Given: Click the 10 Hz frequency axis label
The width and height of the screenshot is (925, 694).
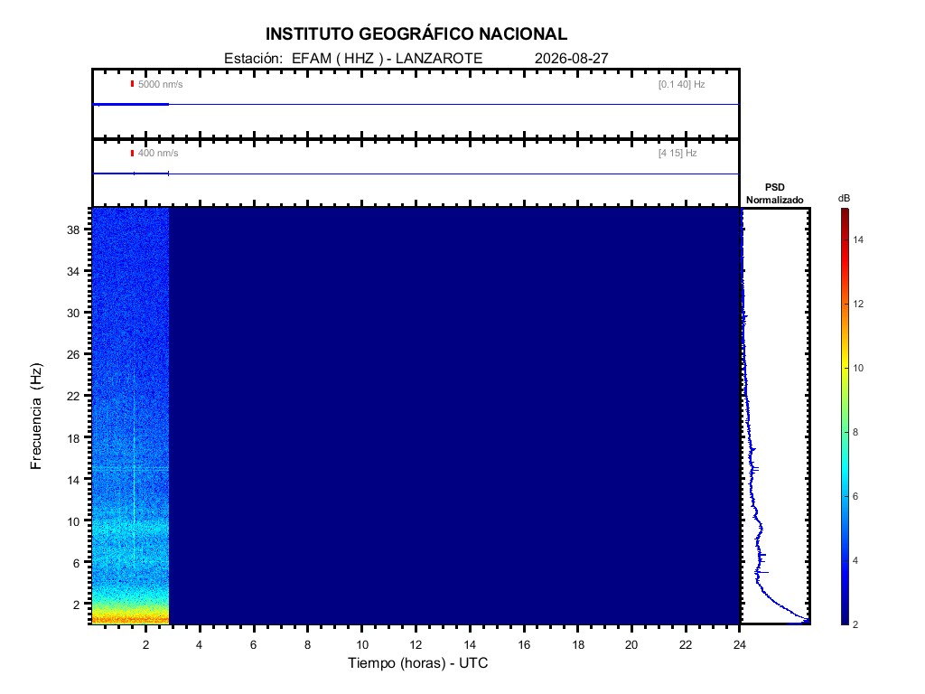Looking at the screenshot, I should point(73,521).
